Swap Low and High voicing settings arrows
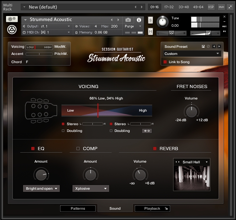236x220 pixels. tap(147, 131)
